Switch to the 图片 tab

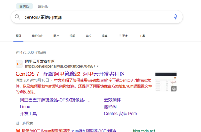pos(56,36)
